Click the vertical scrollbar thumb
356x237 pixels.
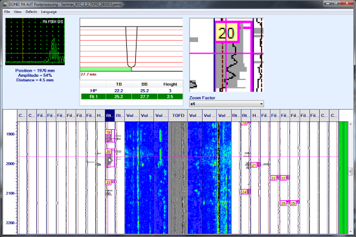[351, 171]
